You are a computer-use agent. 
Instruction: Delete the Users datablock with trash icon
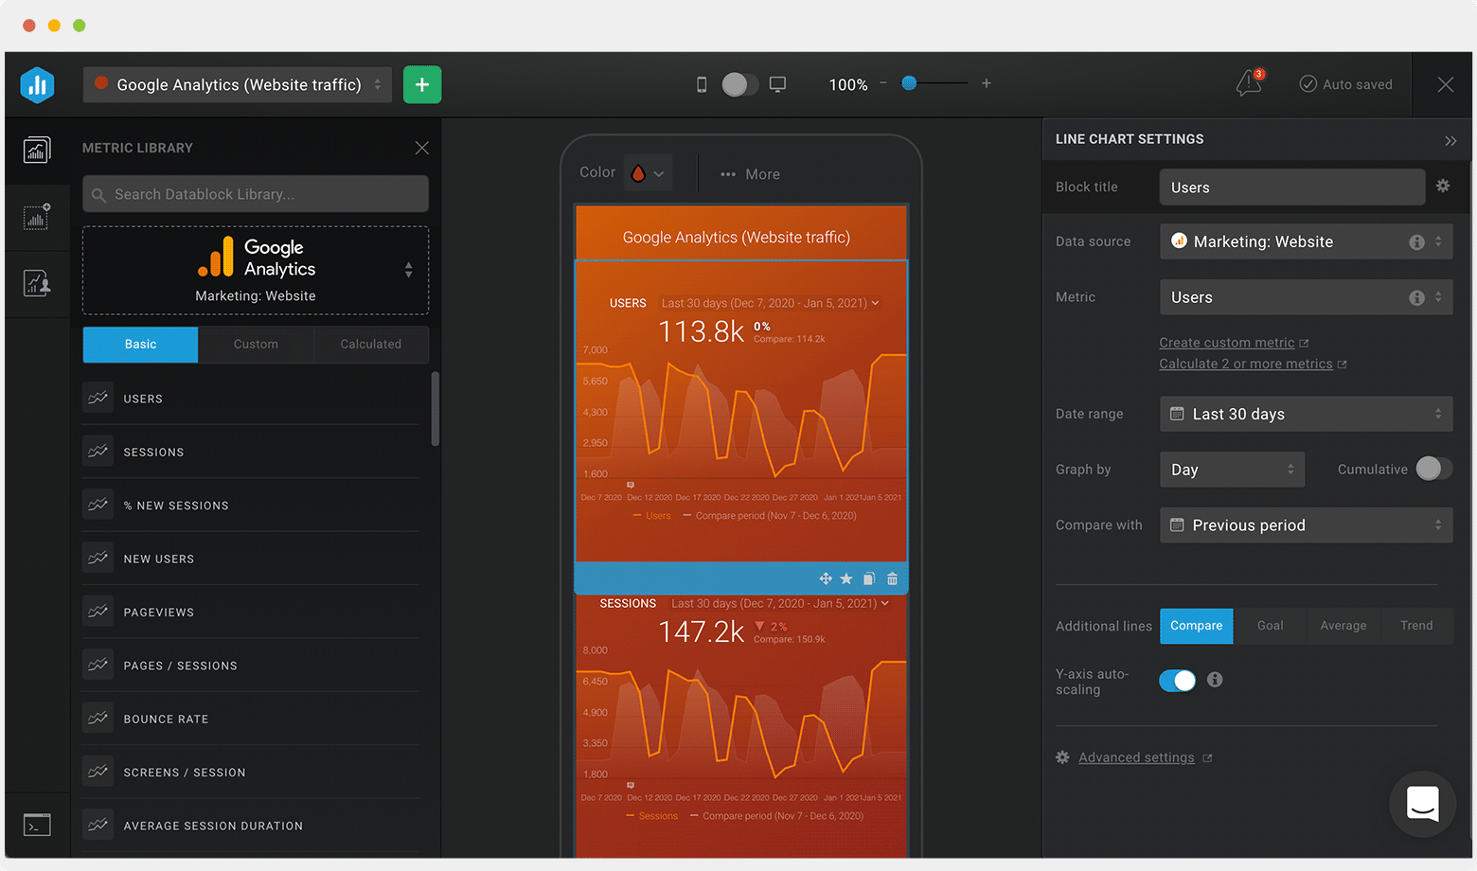click(892, 578)
